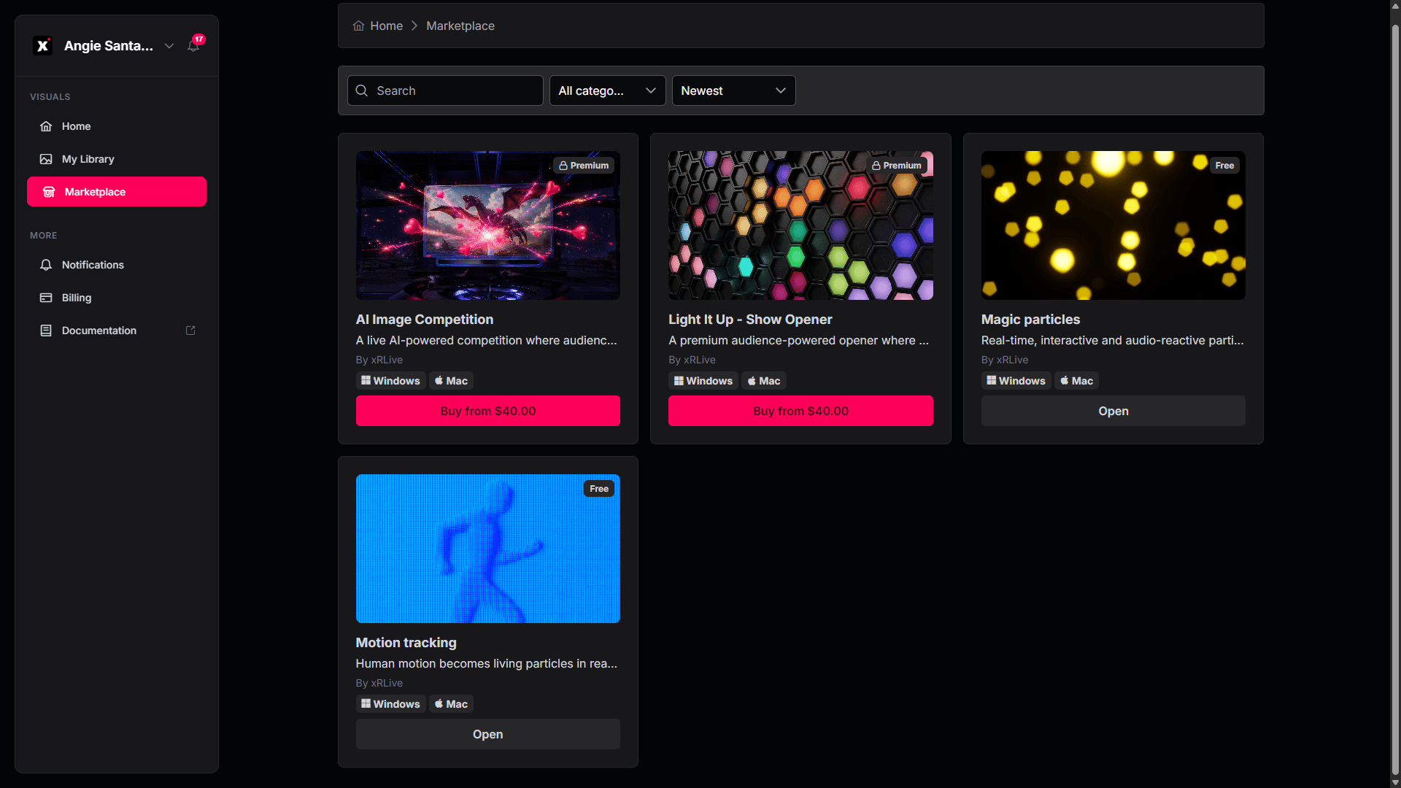The width and height of the screenshot is (1401, 788).
Task: Focus the Search input field
Action: click(x=445, y=90)
